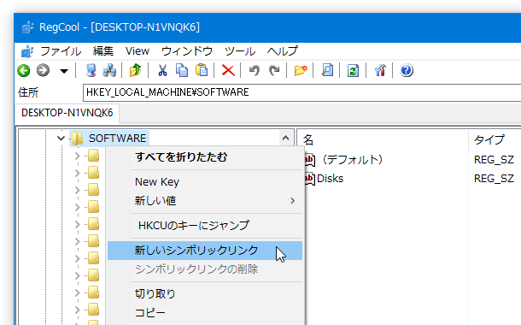Click the Cut scissors icon
This screenshot has width=521, height=325.
(x=162, y=70)
